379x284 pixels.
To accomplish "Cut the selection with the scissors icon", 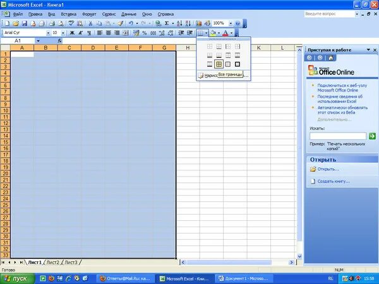I will point(90,23).
